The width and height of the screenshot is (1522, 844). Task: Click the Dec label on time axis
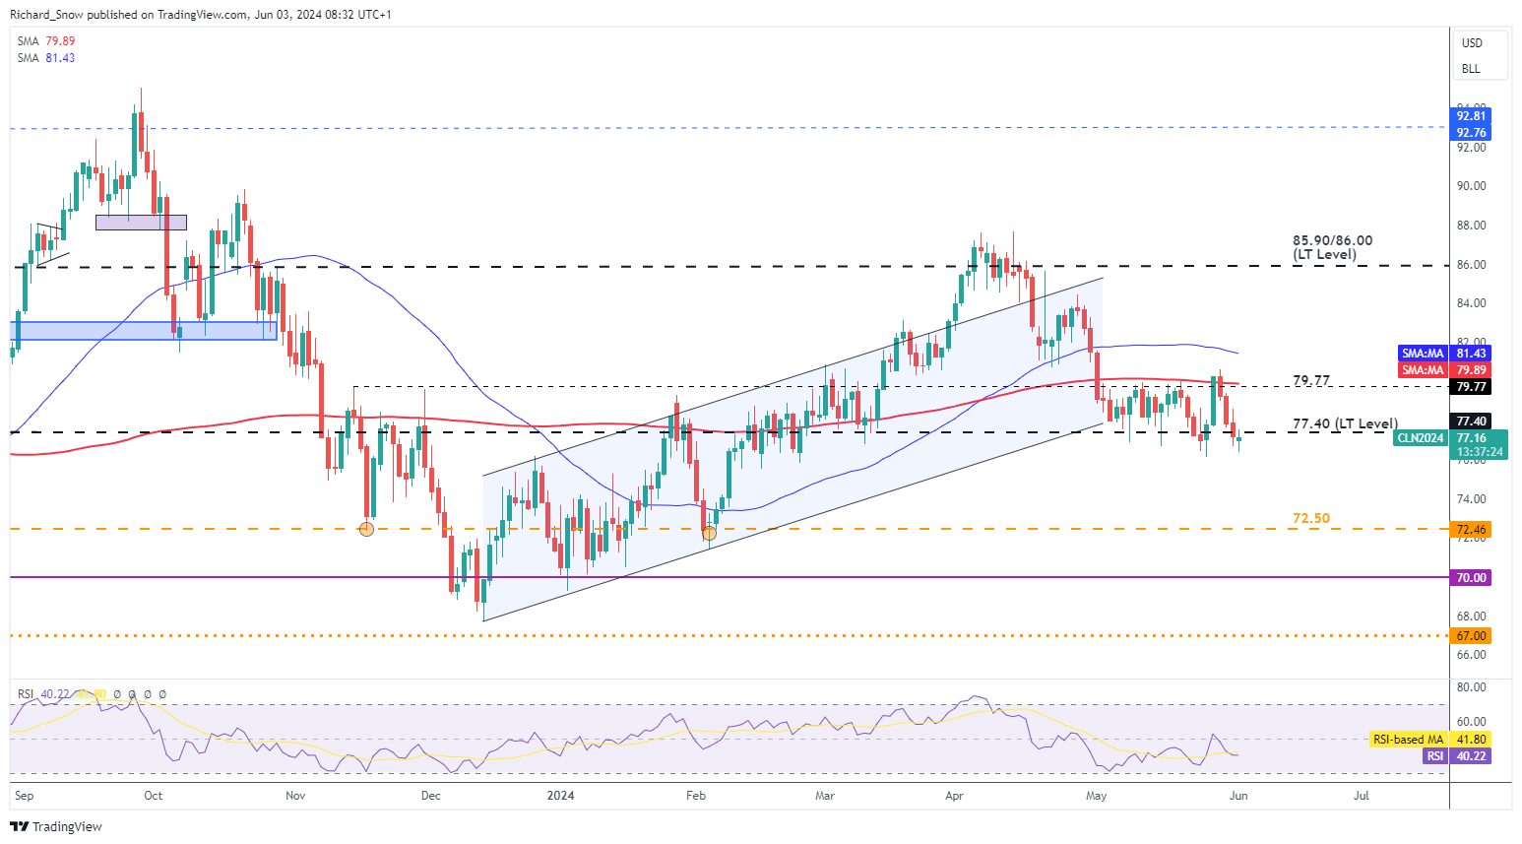click(430, 795)
